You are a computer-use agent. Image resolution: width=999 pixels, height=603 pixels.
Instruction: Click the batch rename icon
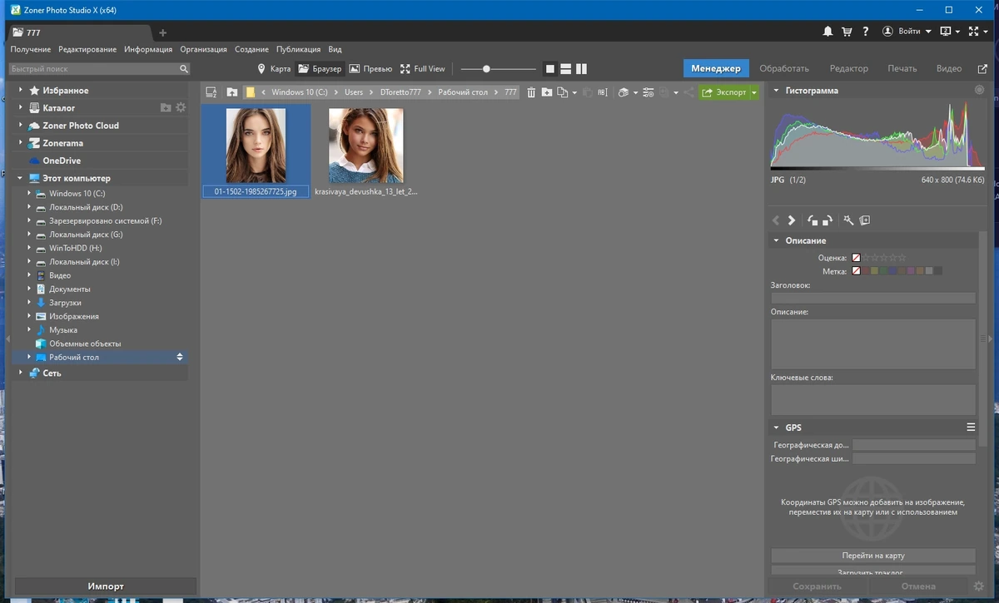click(603, 92)
